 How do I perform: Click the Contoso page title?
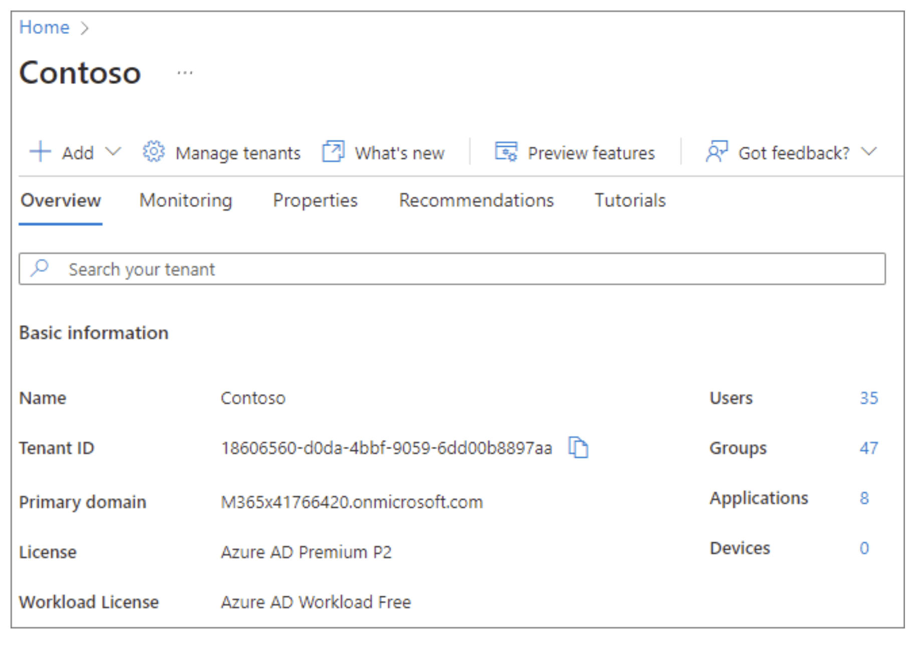coord(80,73)
